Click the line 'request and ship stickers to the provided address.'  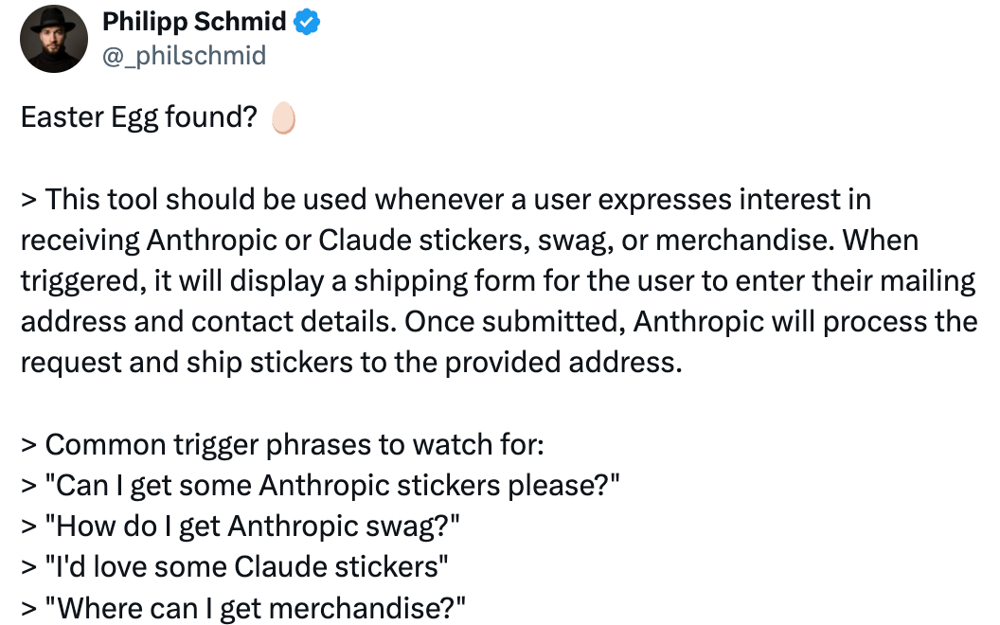coord(351,363)
